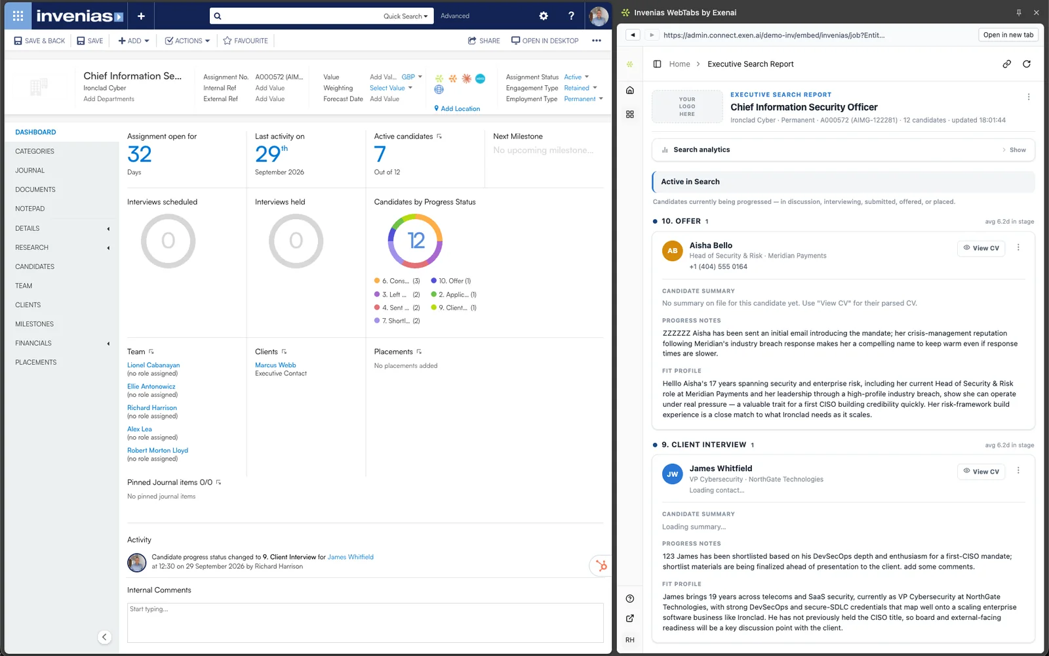Screen dimensions: 1049x656
Task: Open Candidates section
Action: 35,266
